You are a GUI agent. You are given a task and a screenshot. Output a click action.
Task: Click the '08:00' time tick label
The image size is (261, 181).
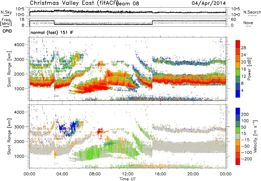coord(95,174)
